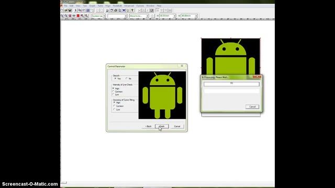Click the Cut scissors icon

point(75,10)
